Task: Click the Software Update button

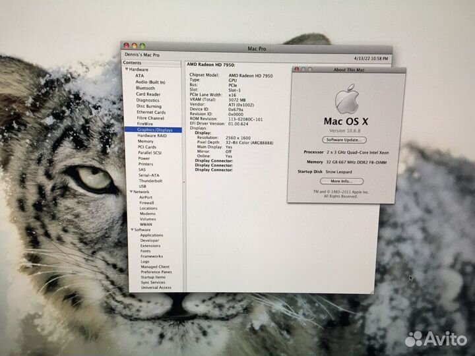Action: click(344, 140)
